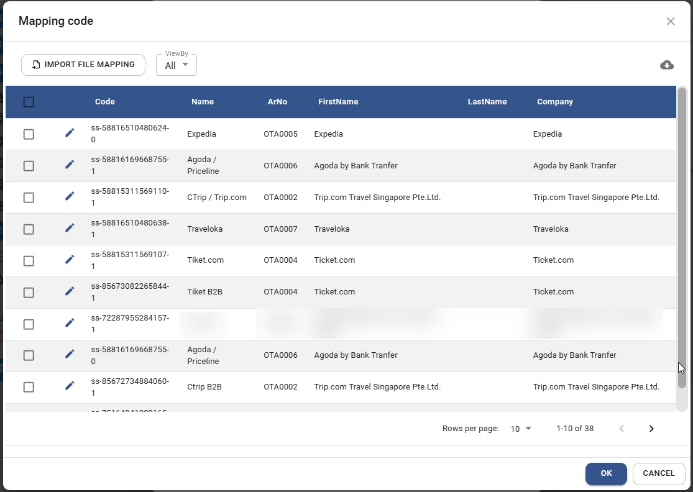Go to next page of results
693x492 pixels.
click(x=651, y=429)
